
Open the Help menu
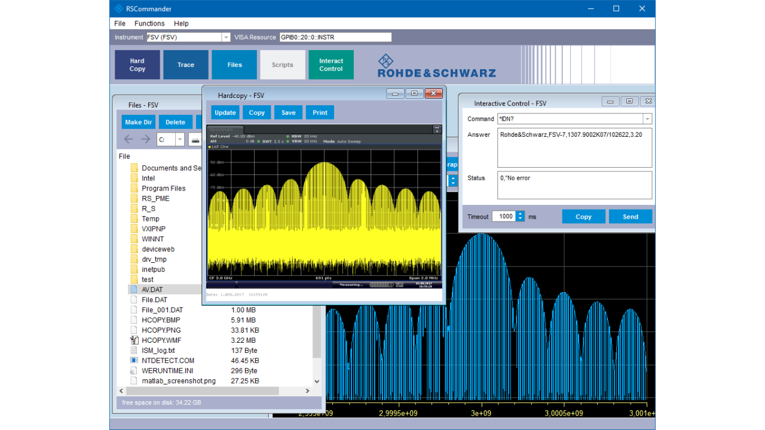(x=181, y=23)
